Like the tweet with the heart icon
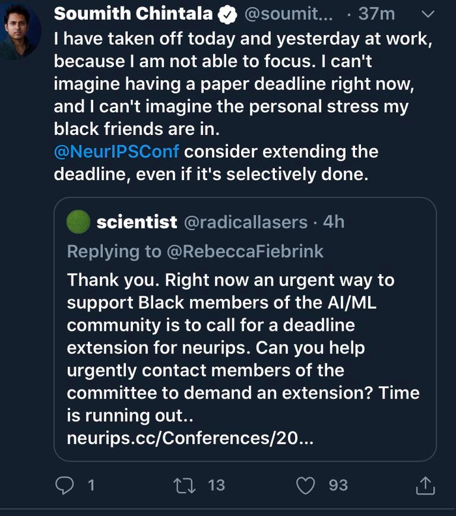The image size is (456, 516). (x=306, y=485)
